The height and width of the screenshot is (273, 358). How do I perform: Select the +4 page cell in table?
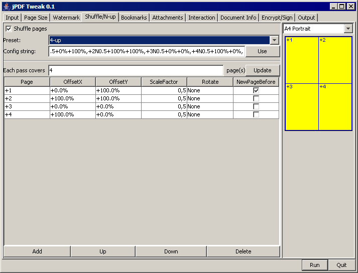tap(27, 114)
